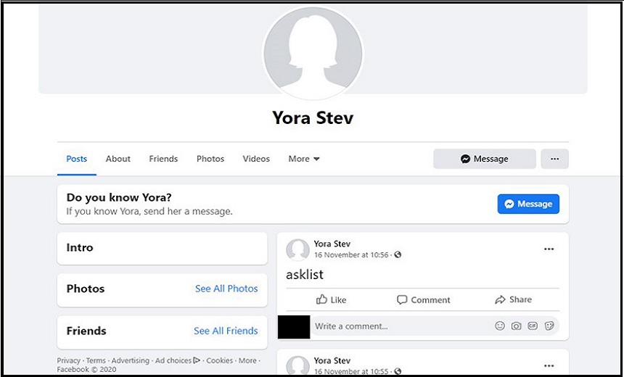Click the GIF icon in comment box
This screenshot has width=624, height=377.
[533, 326]
